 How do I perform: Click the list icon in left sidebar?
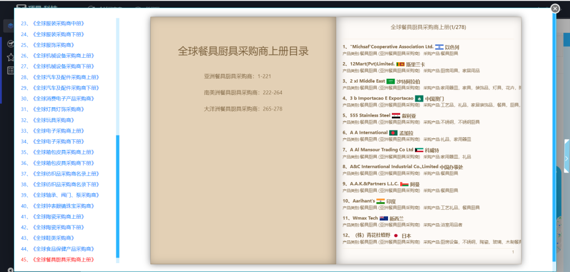pos(11,70)
